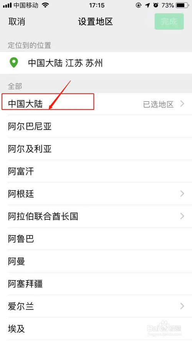Expand the 阿根廷 region chevron

click(x=182, y=194)
